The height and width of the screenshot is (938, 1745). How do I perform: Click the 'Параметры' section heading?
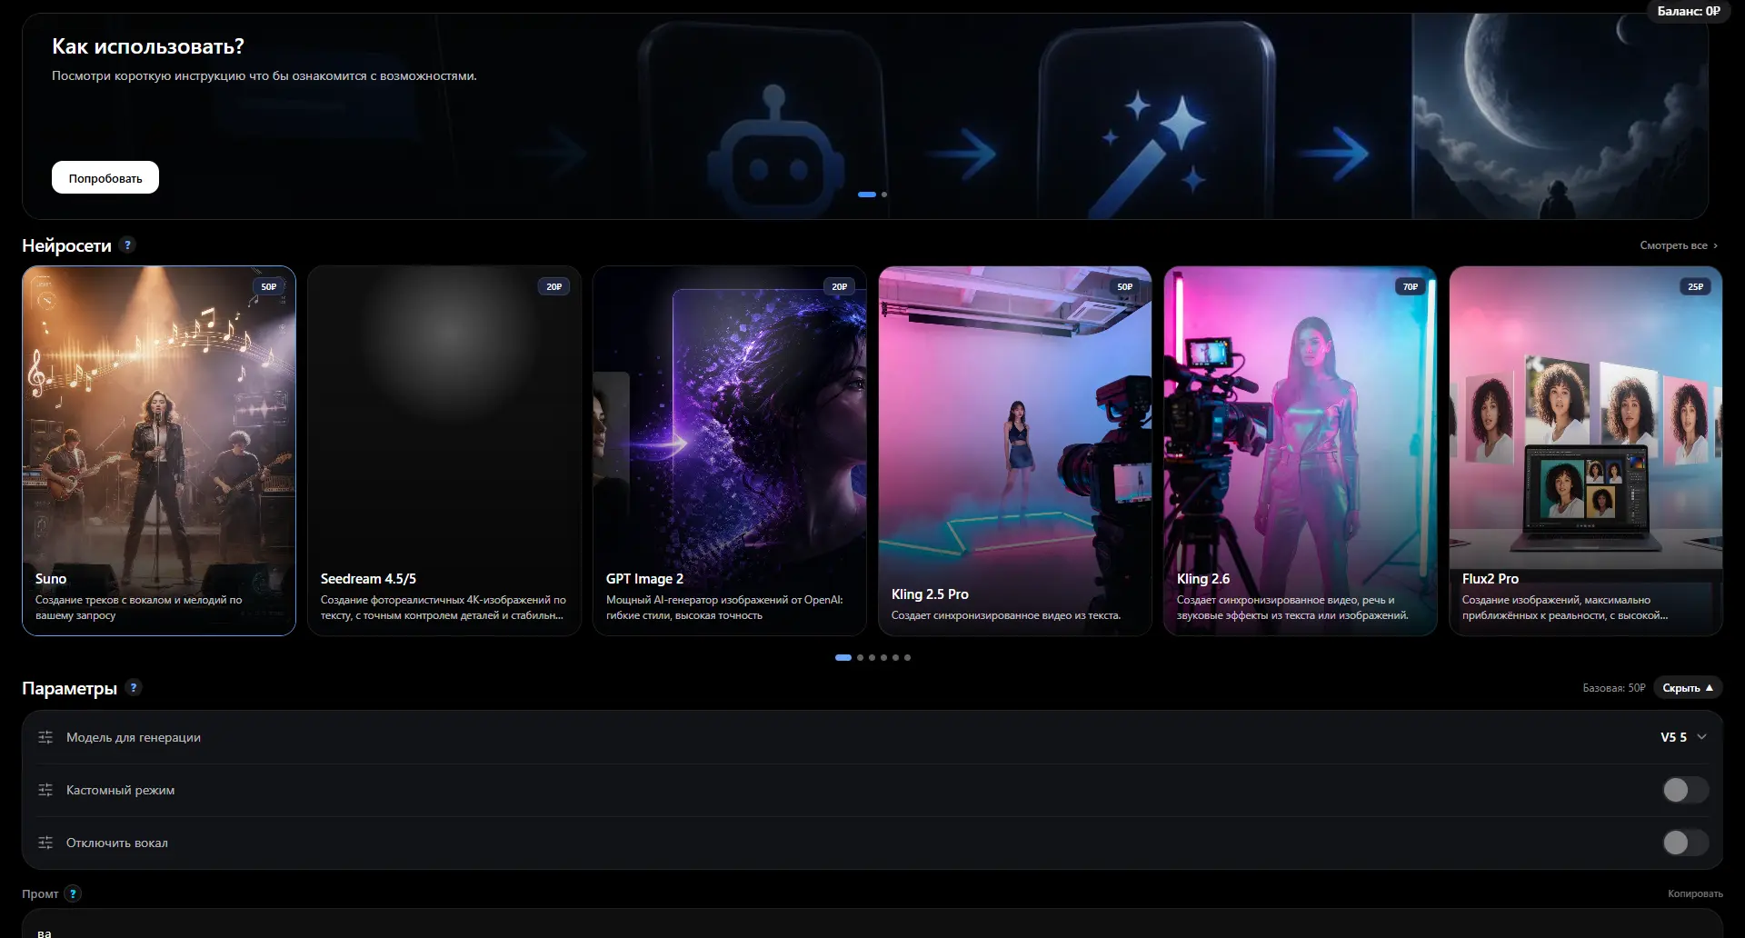[69, 688]
